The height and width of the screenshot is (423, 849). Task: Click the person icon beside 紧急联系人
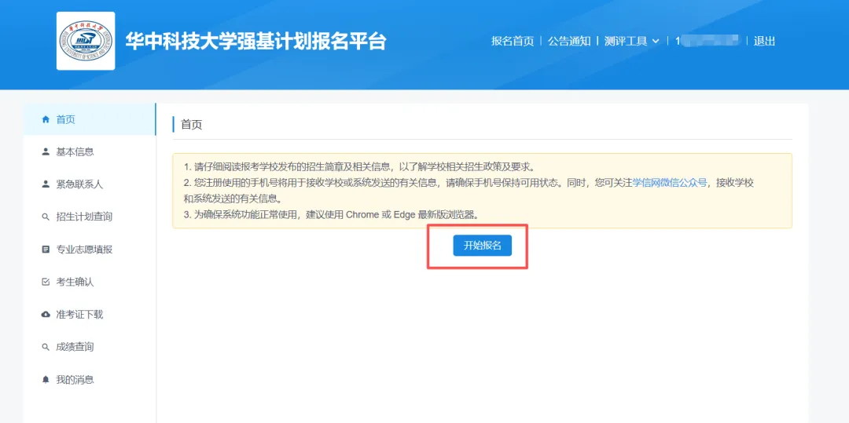46,184
